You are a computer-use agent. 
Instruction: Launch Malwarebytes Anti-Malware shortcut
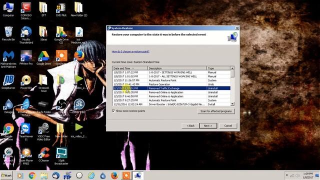(x=8, y=59)
